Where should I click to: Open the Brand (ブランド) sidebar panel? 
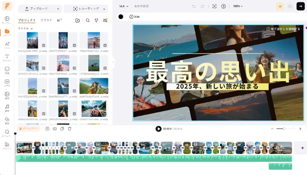click(7, 146)
